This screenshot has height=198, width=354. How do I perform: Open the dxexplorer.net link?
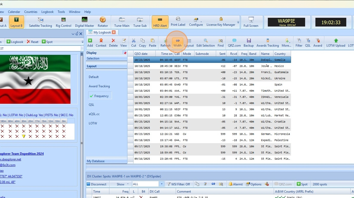10,159
